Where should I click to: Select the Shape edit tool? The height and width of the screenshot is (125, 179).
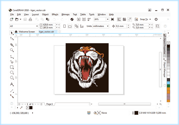click(12, 39)
